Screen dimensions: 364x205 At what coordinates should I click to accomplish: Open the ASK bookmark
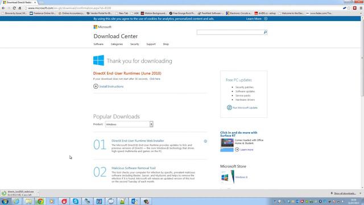134,13
